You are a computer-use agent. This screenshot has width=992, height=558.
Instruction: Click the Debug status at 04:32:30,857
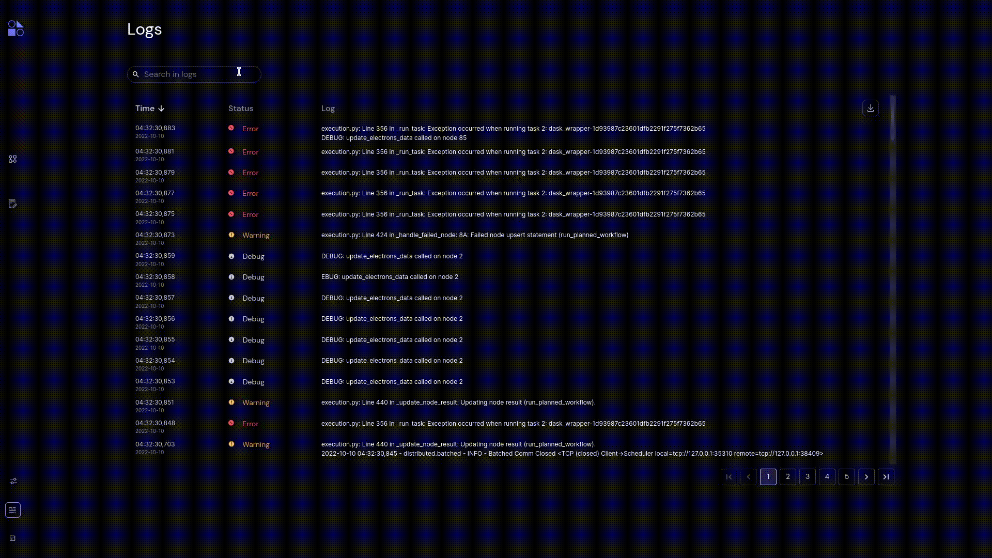click(x=253, y=298)
